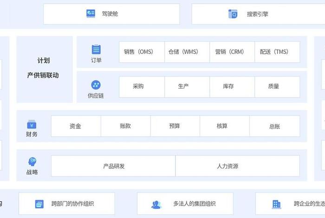Screen dimensions: 325x218
Task: Select 采购 in the supply chain row
Action: point(142,87)
